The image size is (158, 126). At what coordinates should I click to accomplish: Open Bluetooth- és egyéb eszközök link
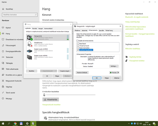click(x=137, y=17)
